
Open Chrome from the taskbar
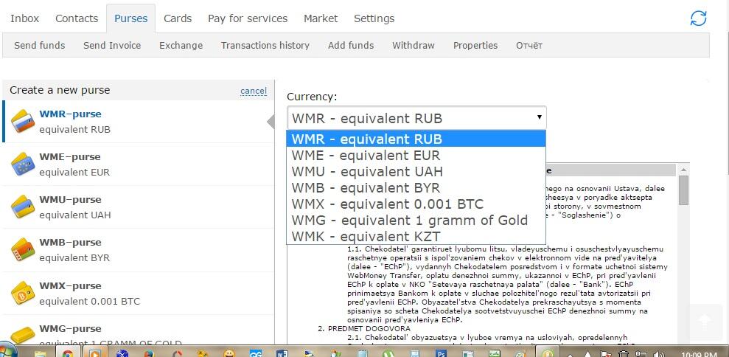[67, 355]
